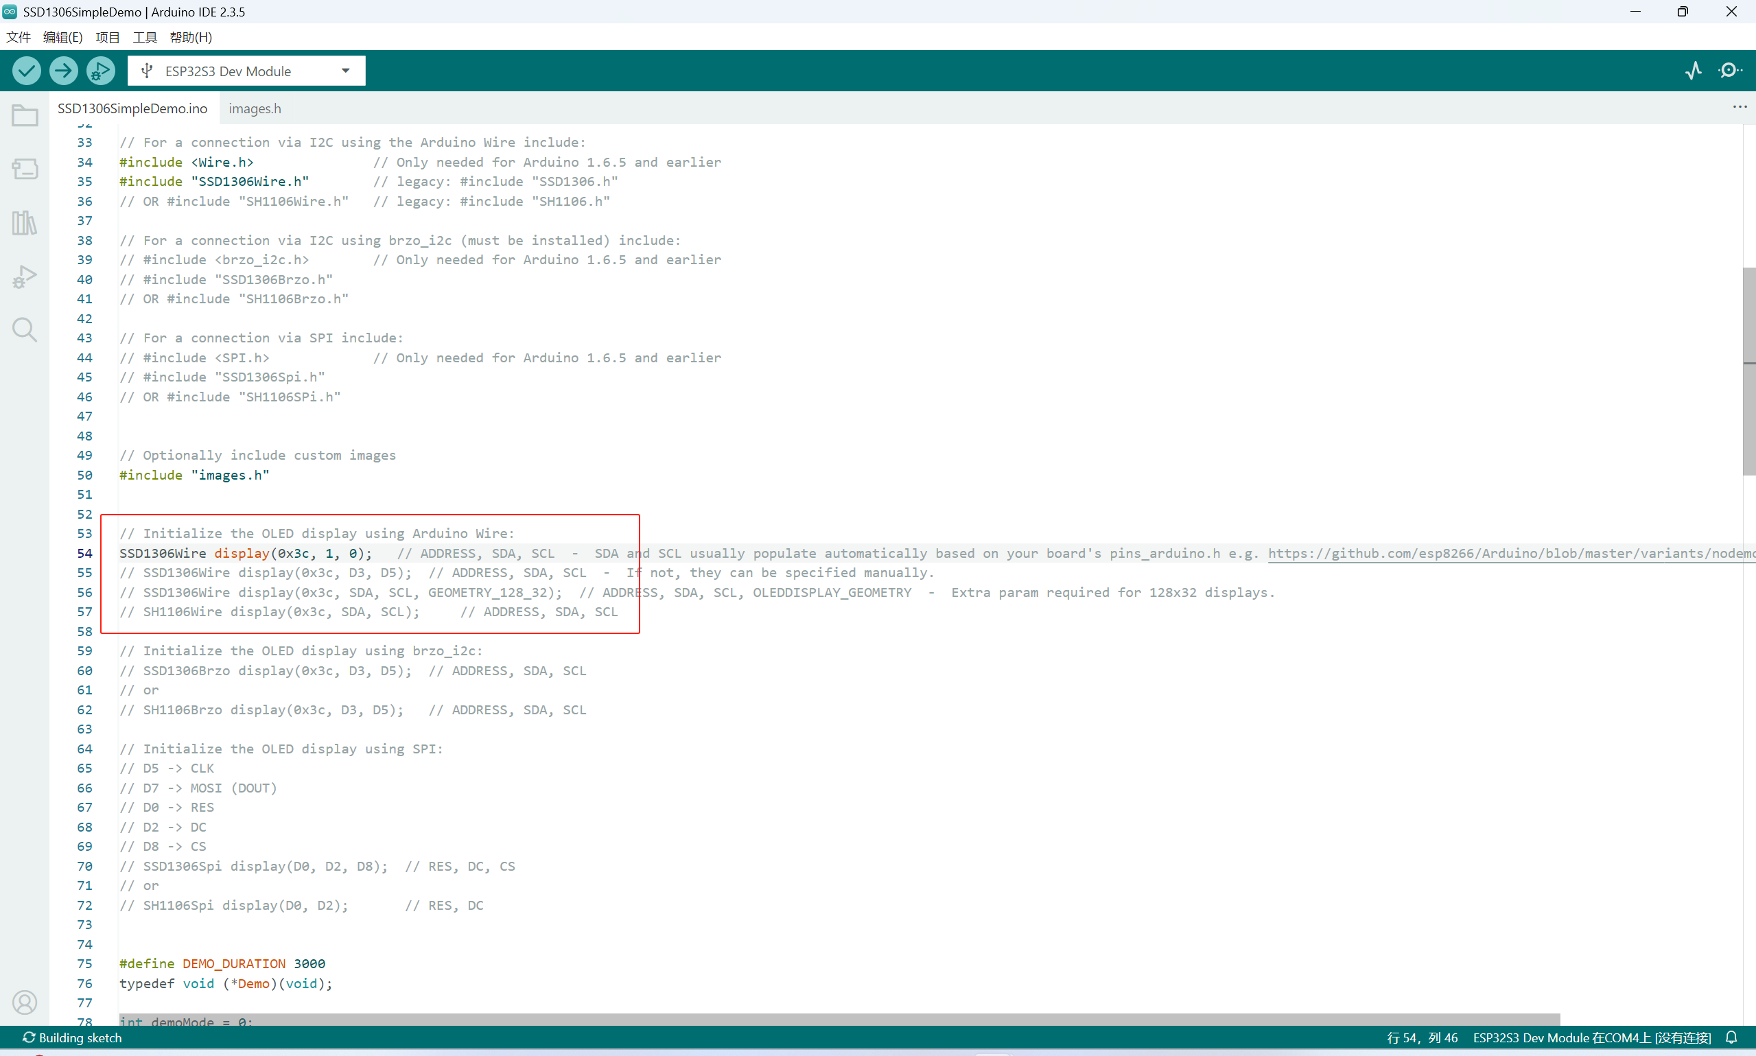Switch to the images.h tab
The height and width of the screenshot is (1056, 1756).
[x=255, y=108]
